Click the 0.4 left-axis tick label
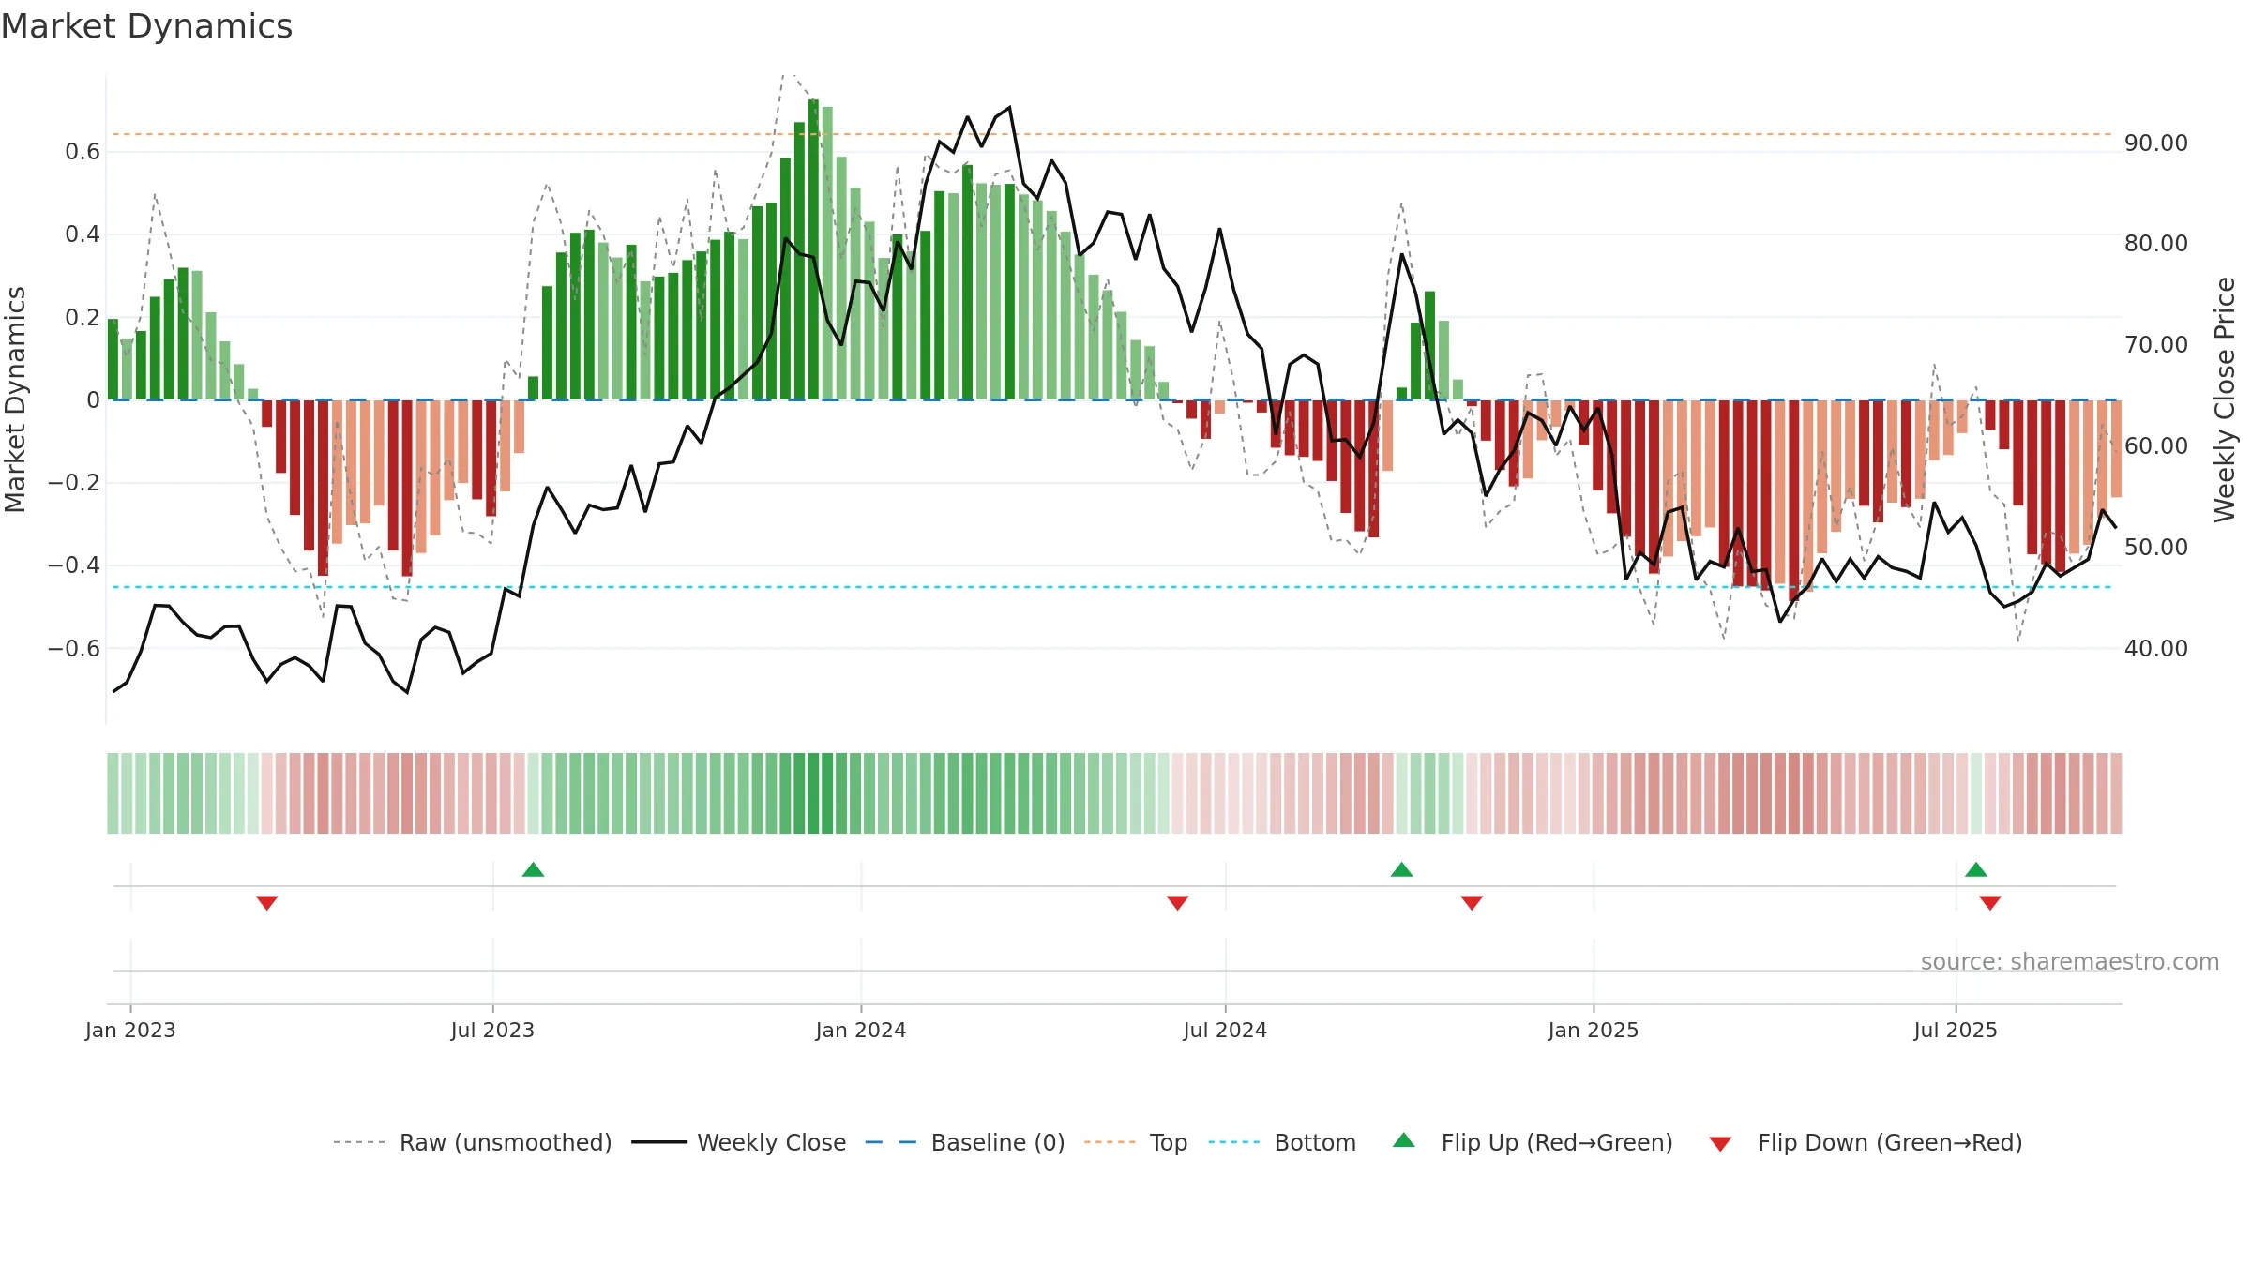Viewport: 2251px width, 1266px height. click(83, 234)
